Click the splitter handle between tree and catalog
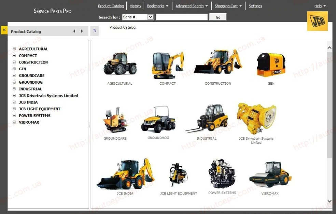 (90, 125)
